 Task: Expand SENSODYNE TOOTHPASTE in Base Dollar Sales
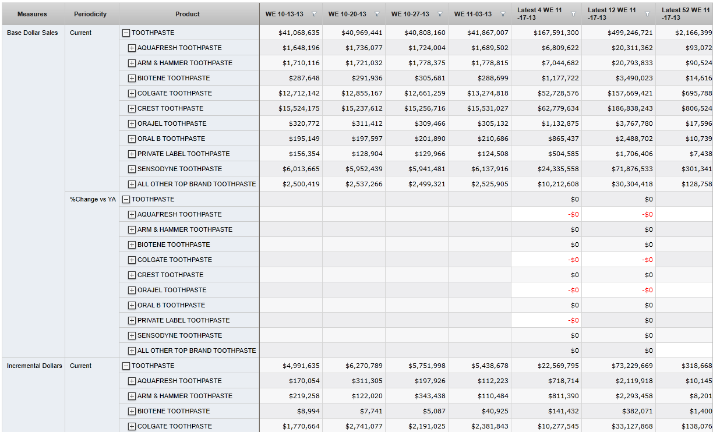(x=132, y=169)
